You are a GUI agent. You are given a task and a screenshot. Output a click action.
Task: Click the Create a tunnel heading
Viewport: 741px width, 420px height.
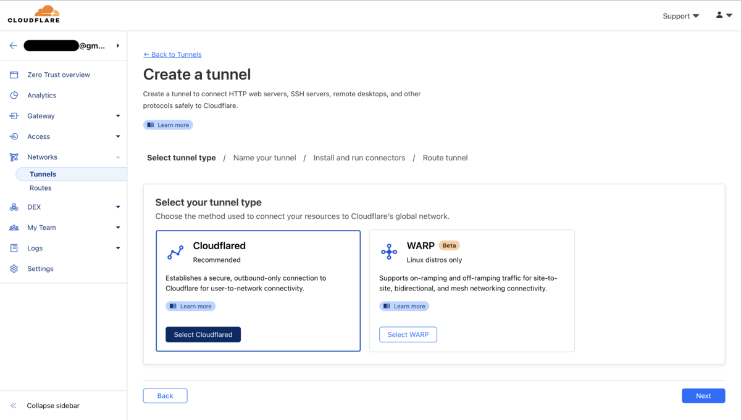coord(197,75)
